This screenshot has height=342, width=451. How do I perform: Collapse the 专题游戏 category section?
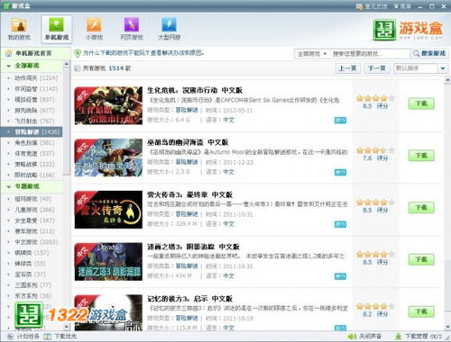click(x=9, y=186)
